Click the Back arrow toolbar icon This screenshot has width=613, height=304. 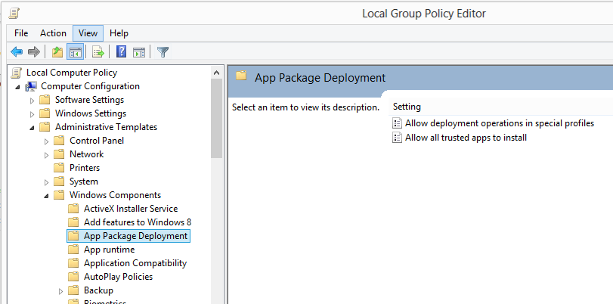[x=16, y=51]
